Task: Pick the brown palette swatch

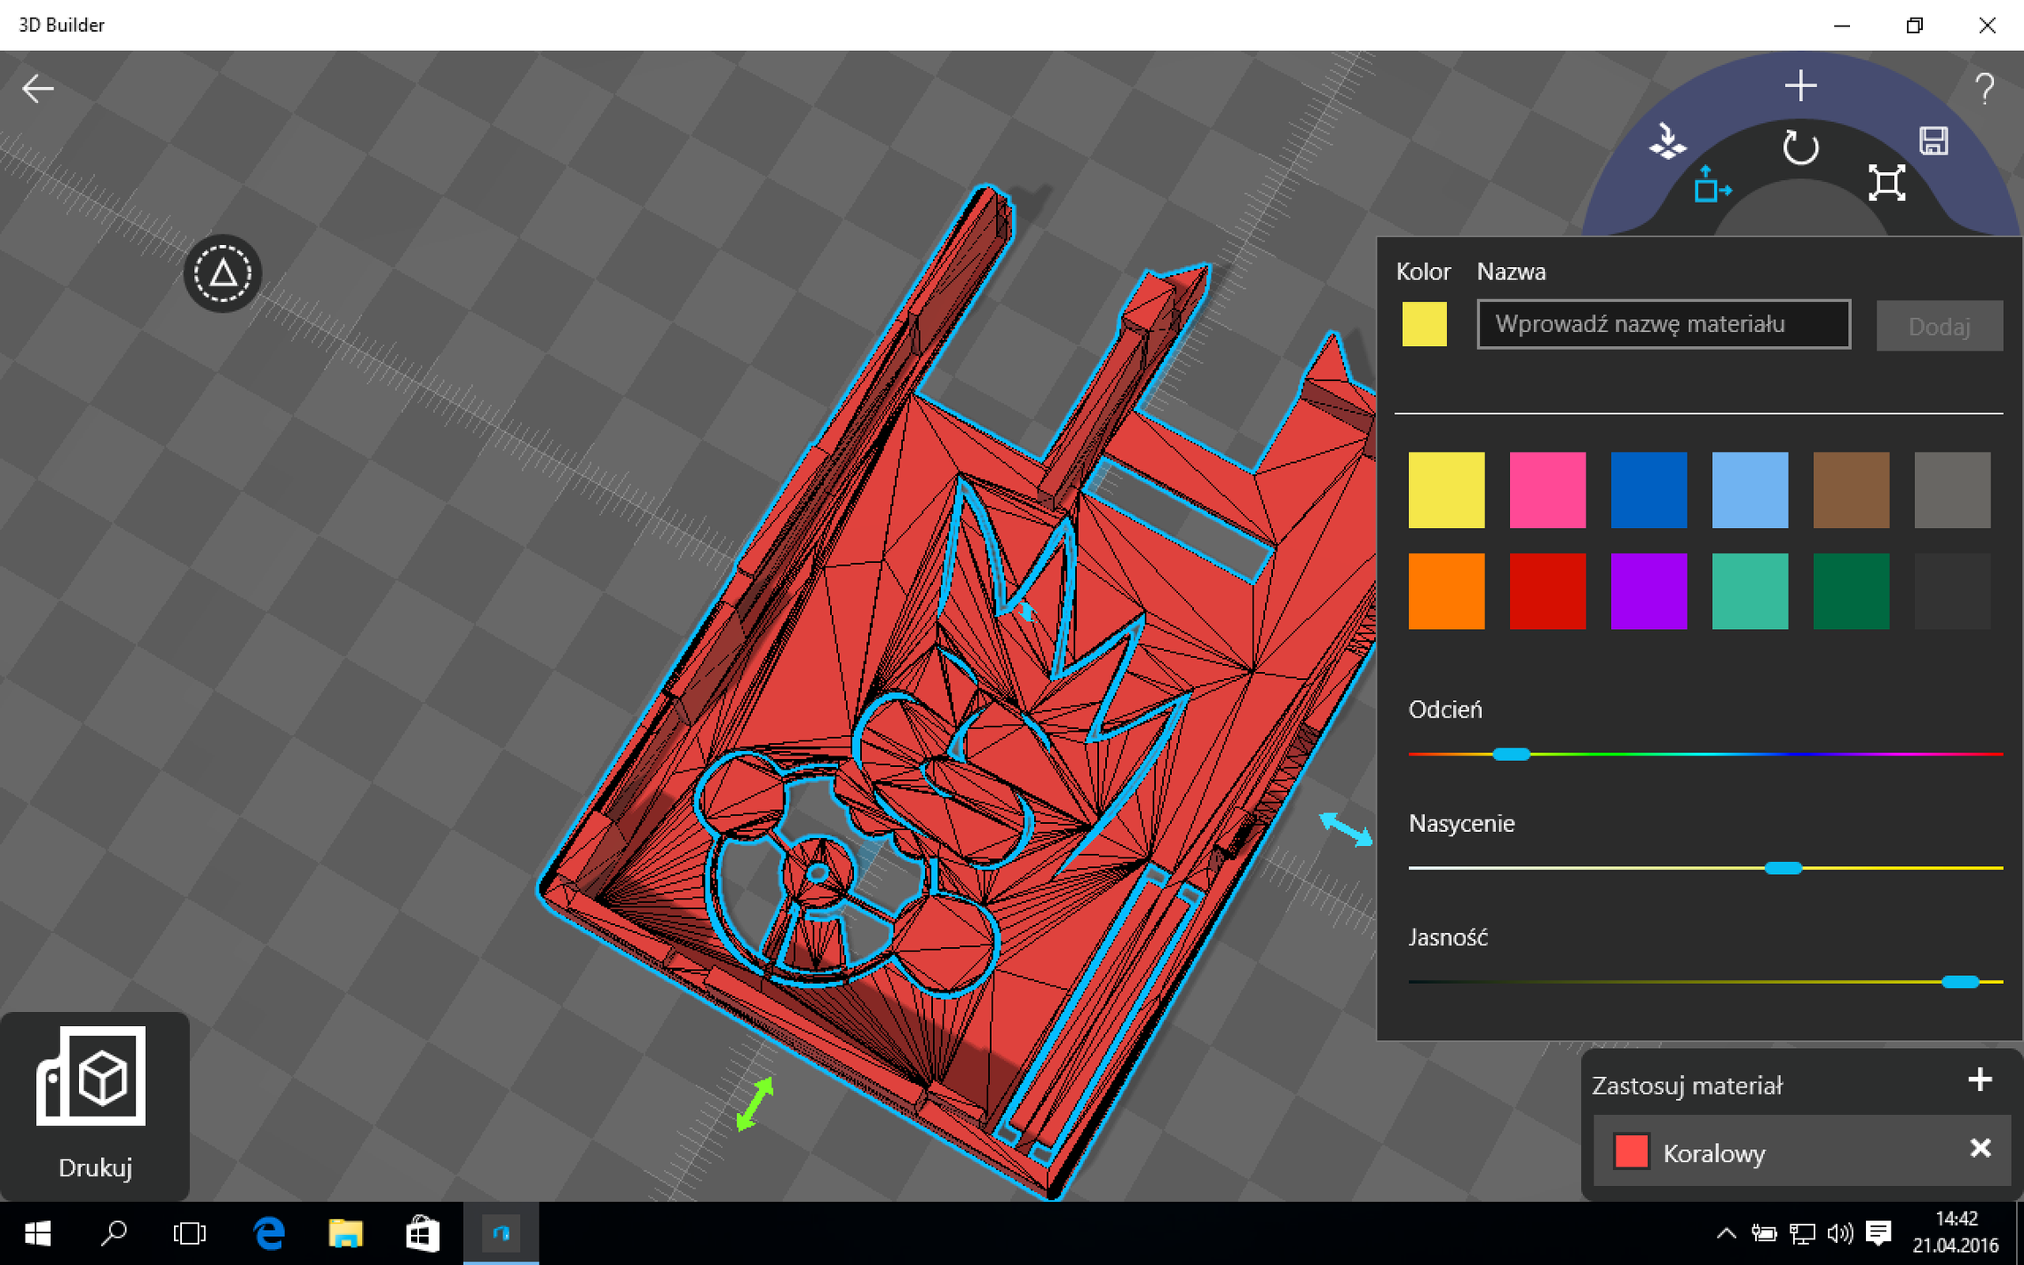Action: [x=1851, y=490]
